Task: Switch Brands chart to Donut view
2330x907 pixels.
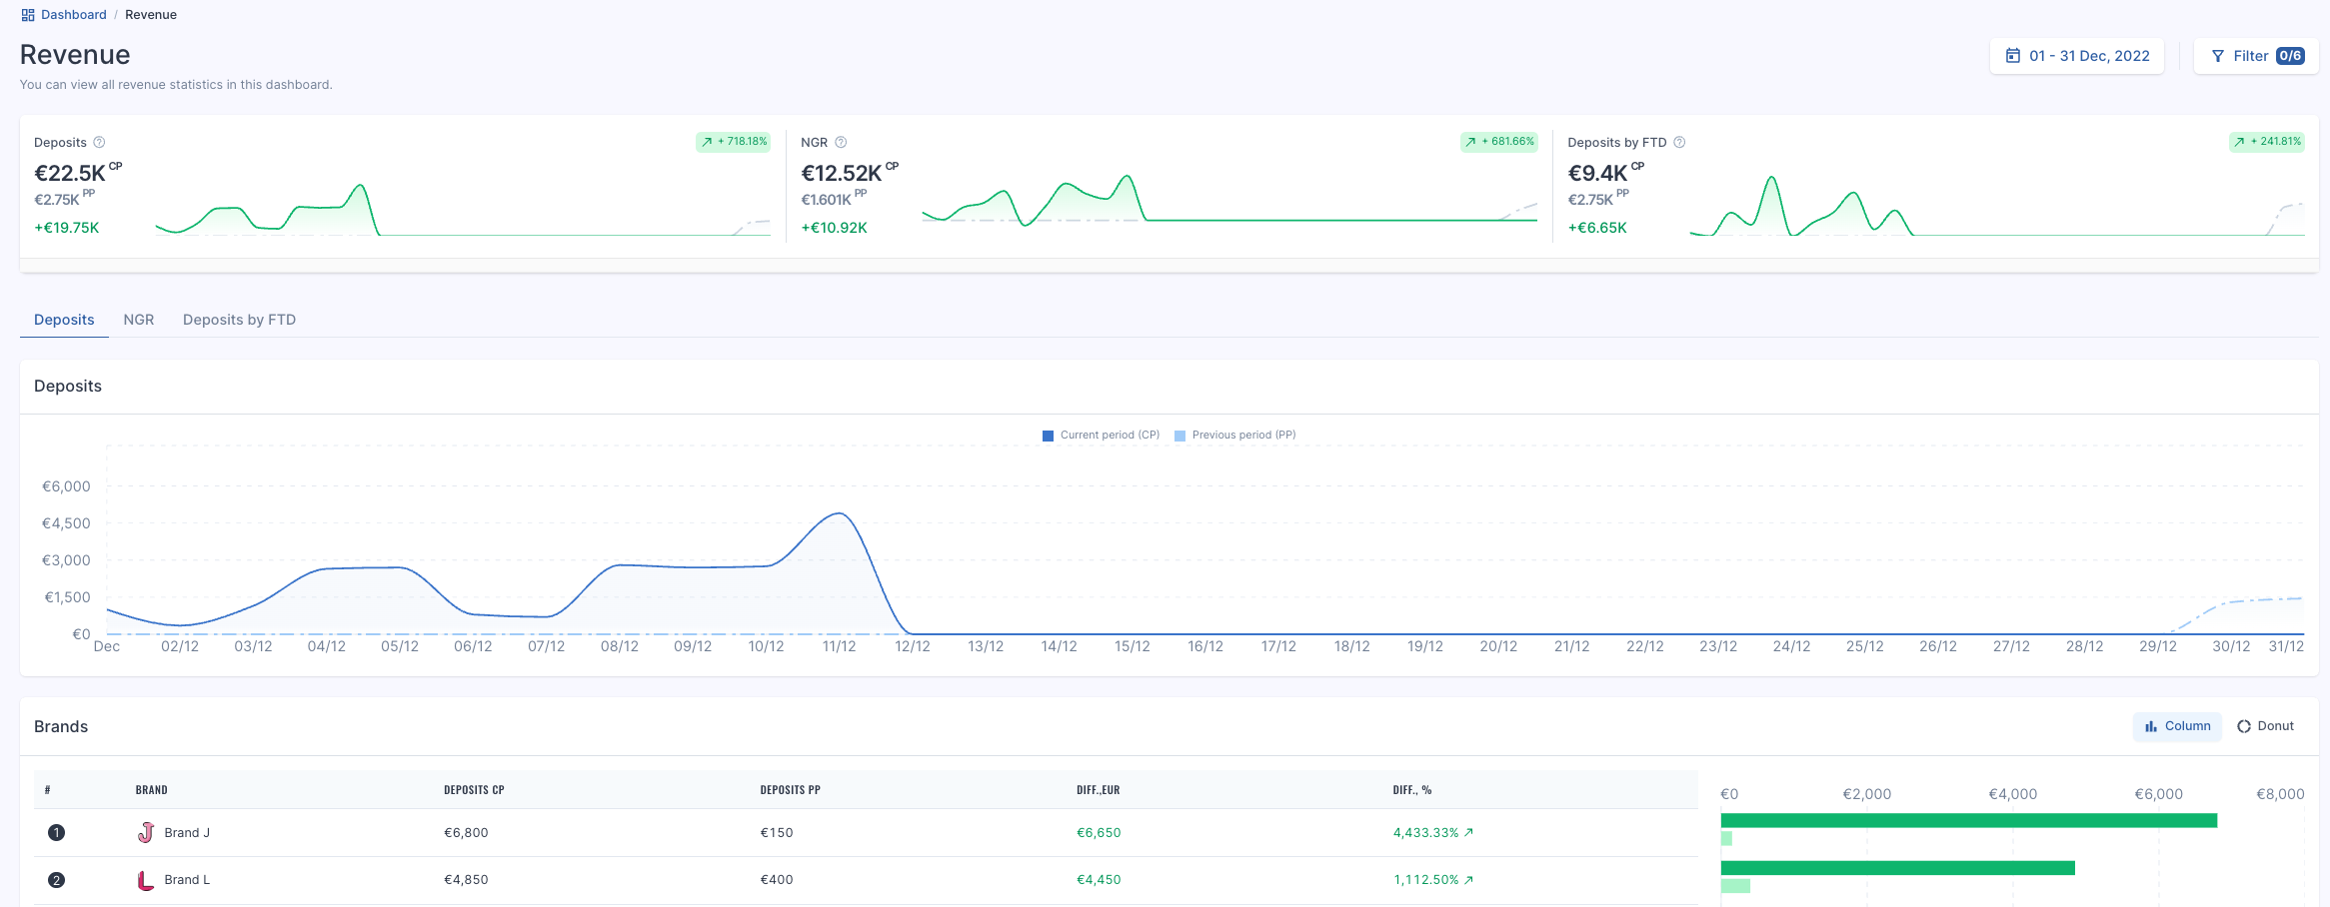Action: pyautogui.click(x=2265, y=726)
